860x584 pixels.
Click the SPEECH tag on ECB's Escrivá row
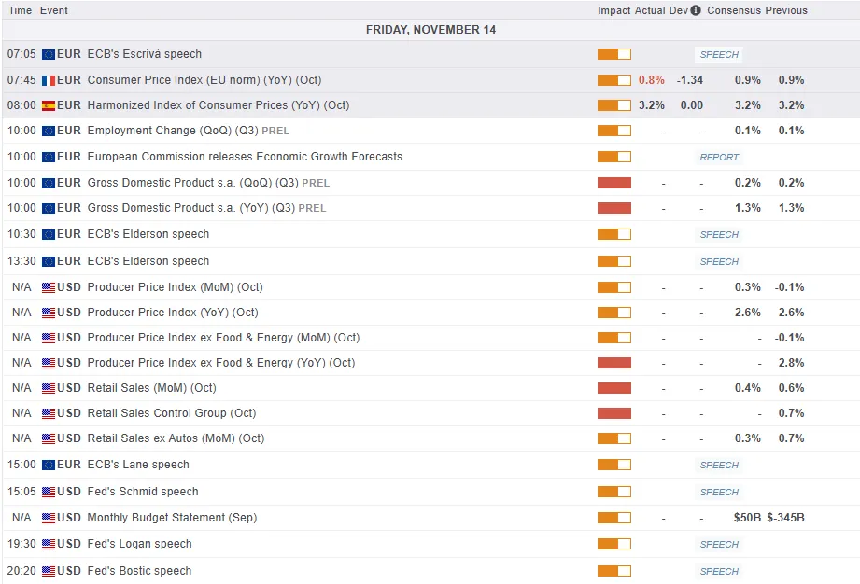click(719, 55)
